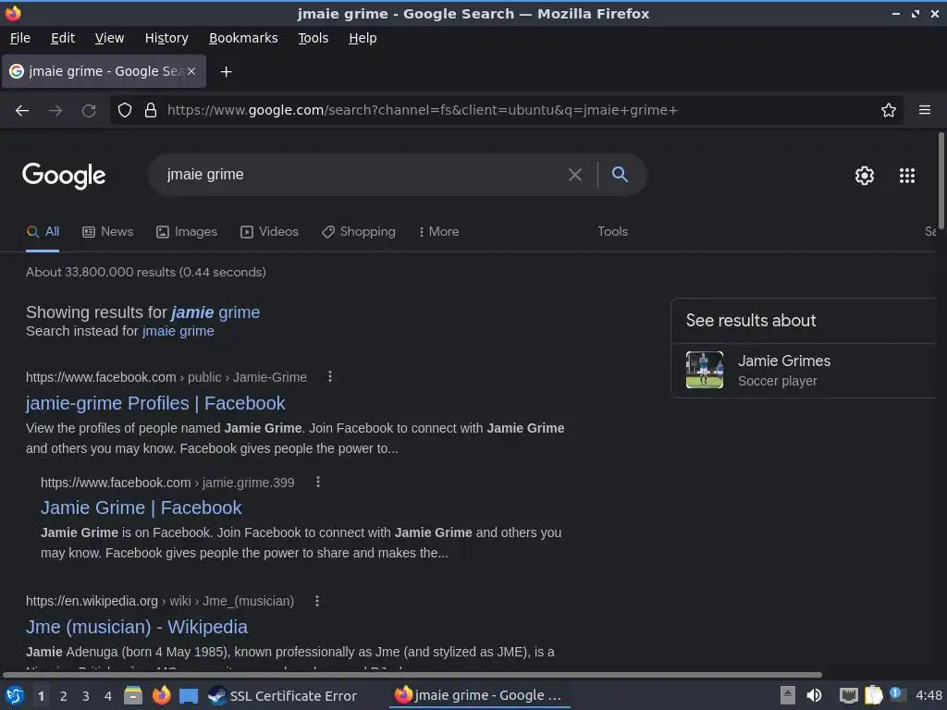The height and width of the screenshot is (710, 947).
Task: Open the Edit menu
Action: [63, 38]
